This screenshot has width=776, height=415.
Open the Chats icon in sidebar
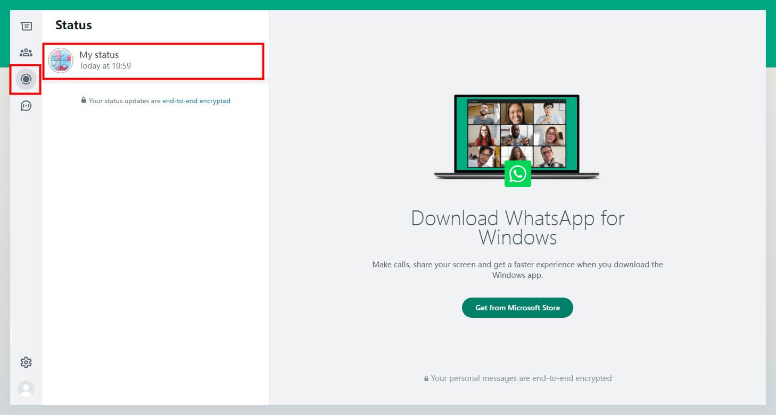pyautogui.click(x=26, y=26)
